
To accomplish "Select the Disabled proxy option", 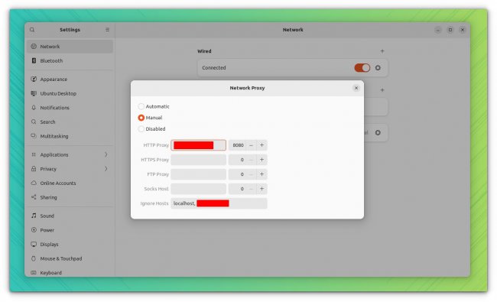I will [152, 129].
